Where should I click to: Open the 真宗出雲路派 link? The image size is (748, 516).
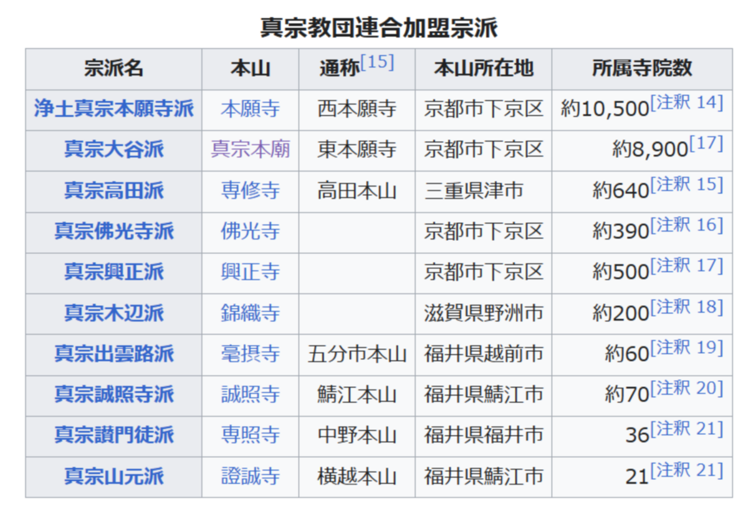(113, 354)
